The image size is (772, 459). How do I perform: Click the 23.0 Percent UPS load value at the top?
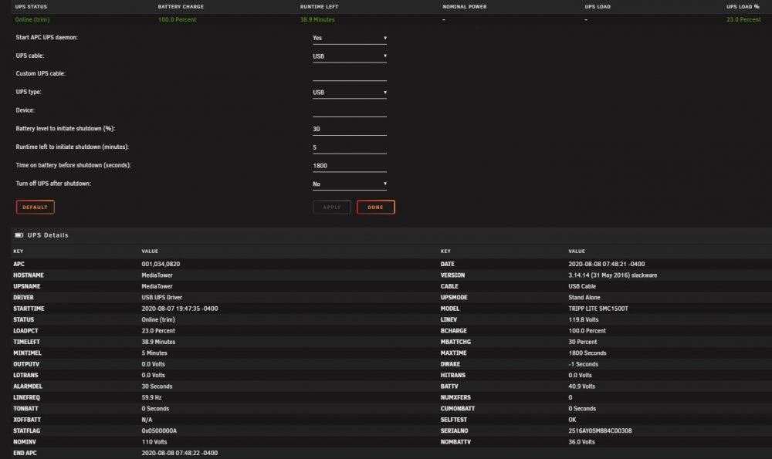[743, 20]
